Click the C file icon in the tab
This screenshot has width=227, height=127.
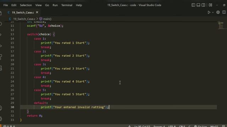tap(9, 13)
